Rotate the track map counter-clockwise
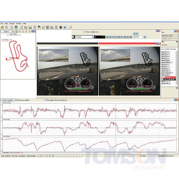Screen dimensions: 179x179 click(x=29, y=32)
